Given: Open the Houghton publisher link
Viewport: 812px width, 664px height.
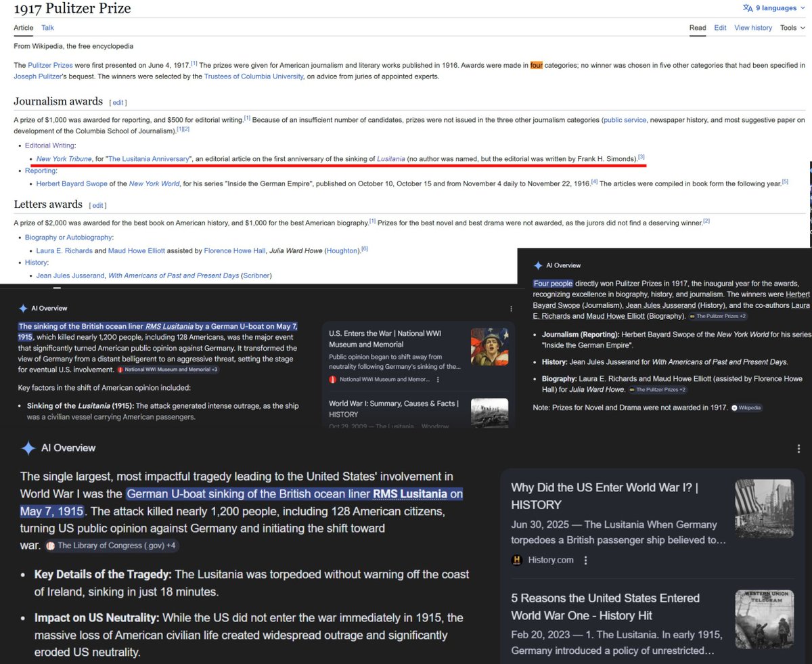Looking at the screenshot, I should 342,250.
